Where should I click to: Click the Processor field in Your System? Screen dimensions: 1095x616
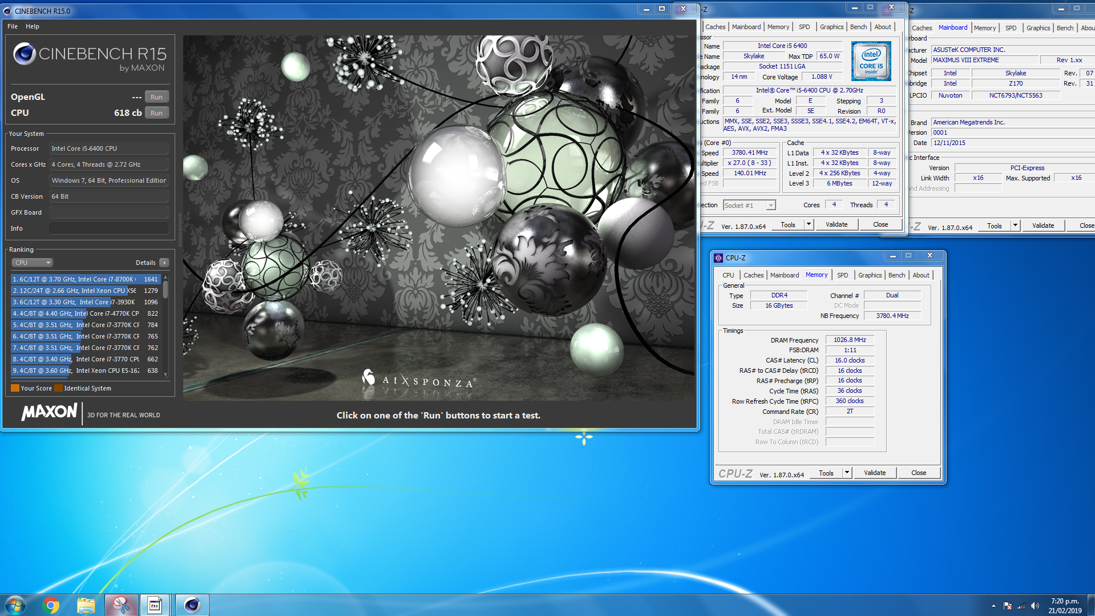(109, 148)
